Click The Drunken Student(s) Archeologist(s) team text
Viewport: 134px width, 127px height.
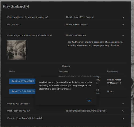(x=86, y=111)
